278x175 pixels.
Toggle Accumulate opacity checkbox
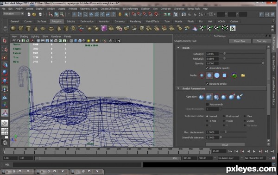[x=207, y=68]
